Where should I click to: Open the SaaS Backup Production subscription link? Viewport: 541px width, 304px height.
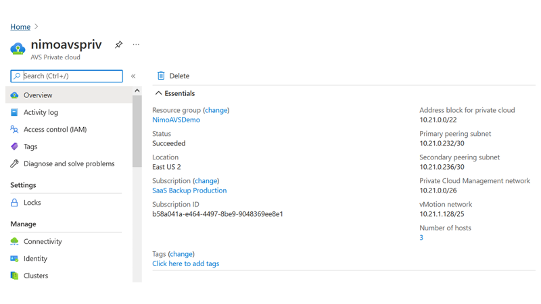[189, 191]
